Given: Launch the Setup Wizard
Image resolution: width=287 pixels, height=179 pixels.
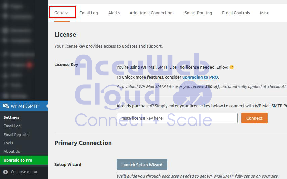Looking at the screenshot, I should point(142,165).
